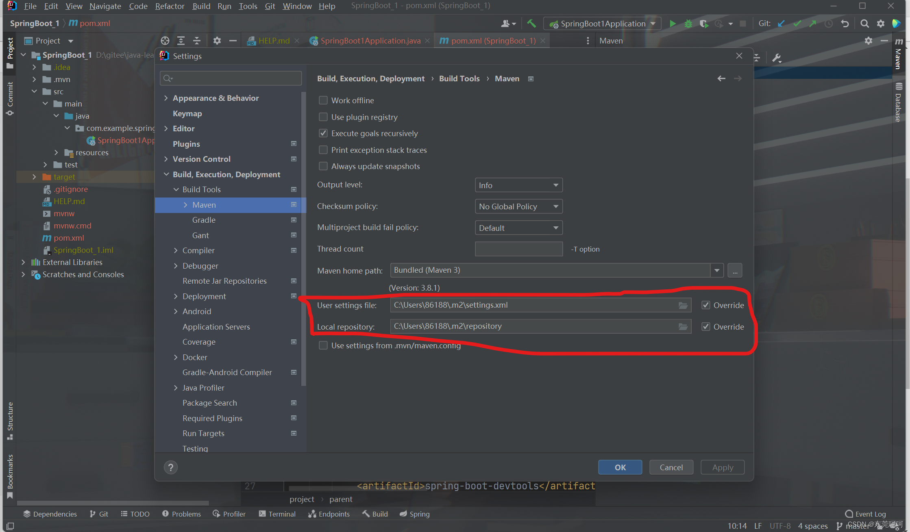
Task: Open Checksum policy dropdown
Action: point(518,206)
